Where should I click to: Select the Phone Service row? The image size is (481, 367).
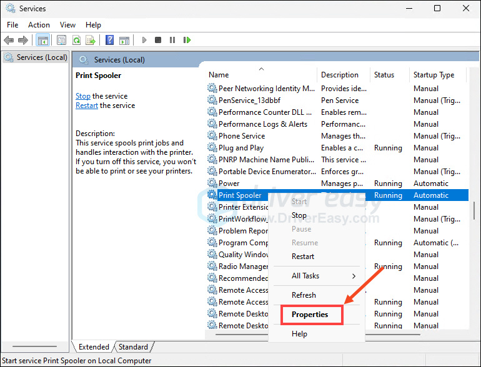click(242, 136)
